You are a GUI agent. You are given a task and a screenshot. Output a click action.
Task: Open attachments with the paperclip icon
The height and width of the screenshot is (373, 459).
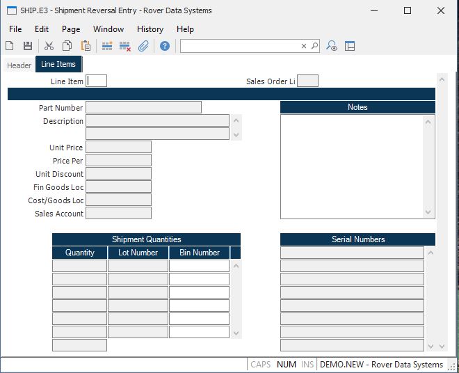(x=144, y=46)
